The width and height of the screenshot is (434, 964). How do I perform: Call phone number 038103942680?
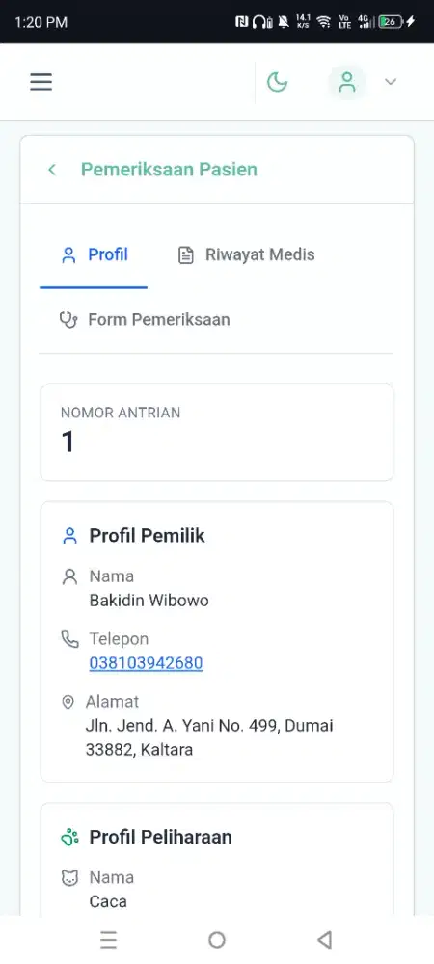click(146, 663)
